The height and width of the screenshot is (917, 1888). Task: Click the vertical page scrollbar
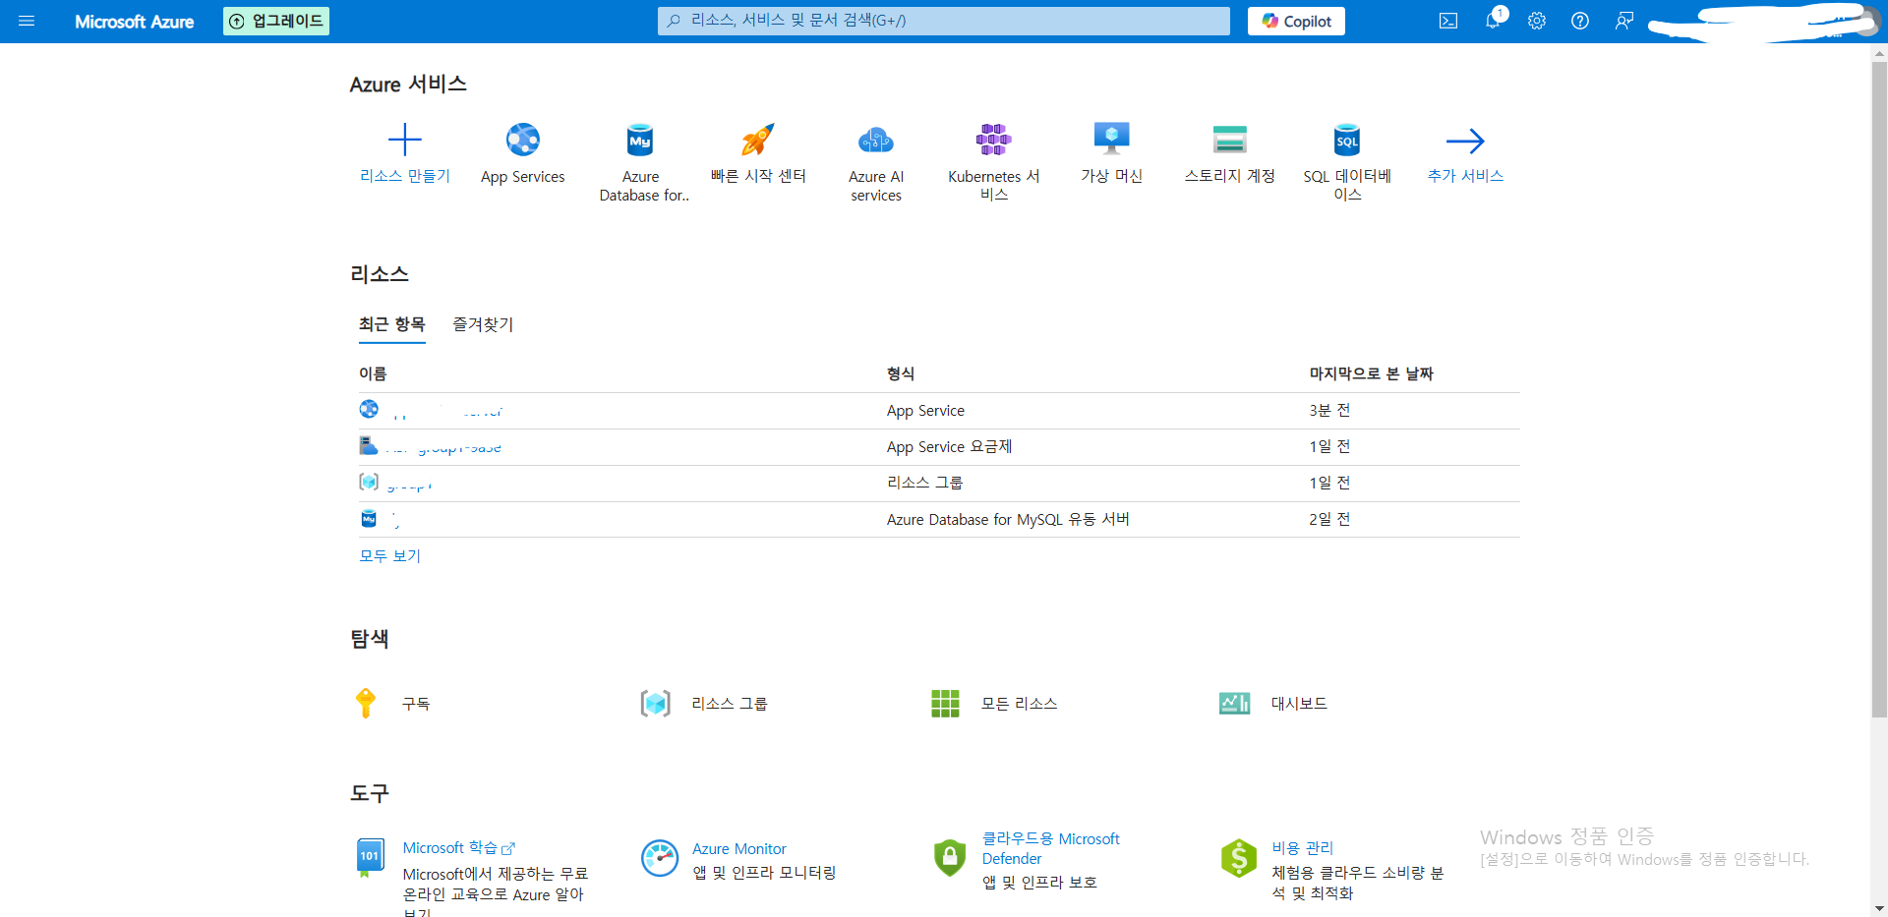click(1879, 388)
